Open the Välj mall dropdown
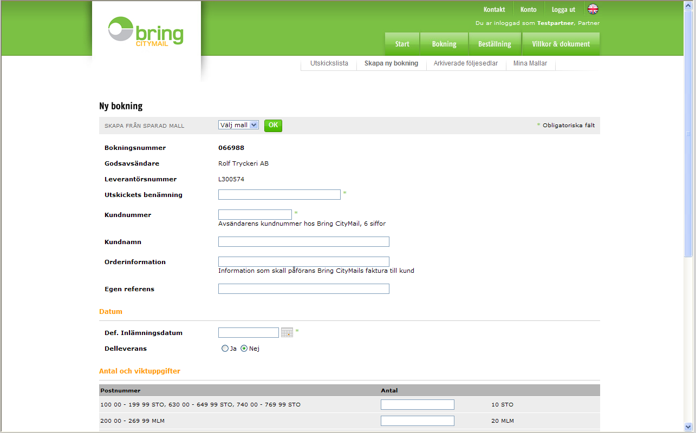The image size is (696, 433). [x=238, y=125]
